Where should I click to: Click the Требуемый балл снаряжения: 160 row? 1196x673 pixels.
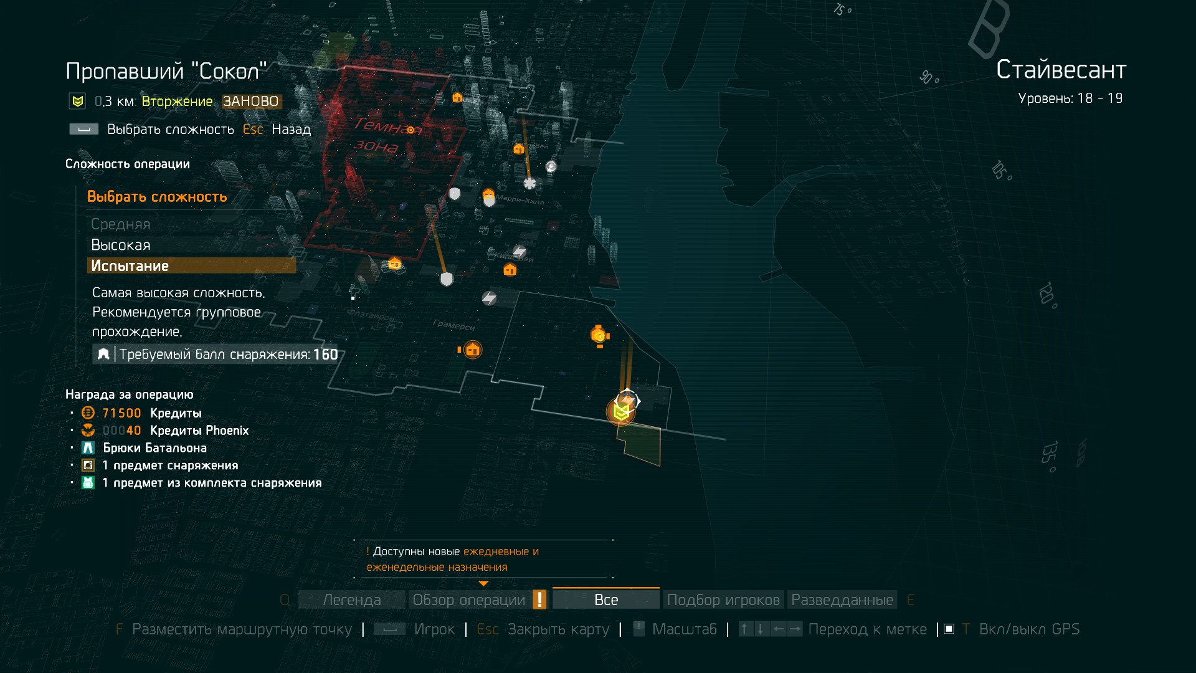coord(216,354)
